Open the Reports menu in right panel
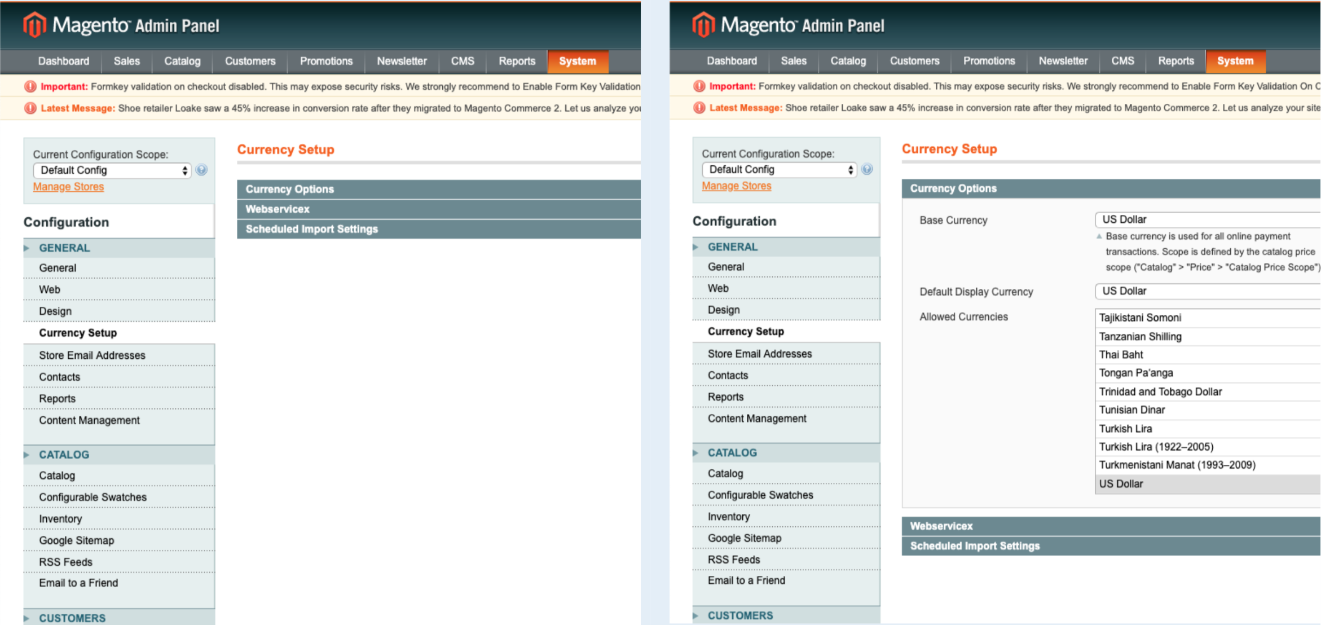 (x=1175, y=61)
